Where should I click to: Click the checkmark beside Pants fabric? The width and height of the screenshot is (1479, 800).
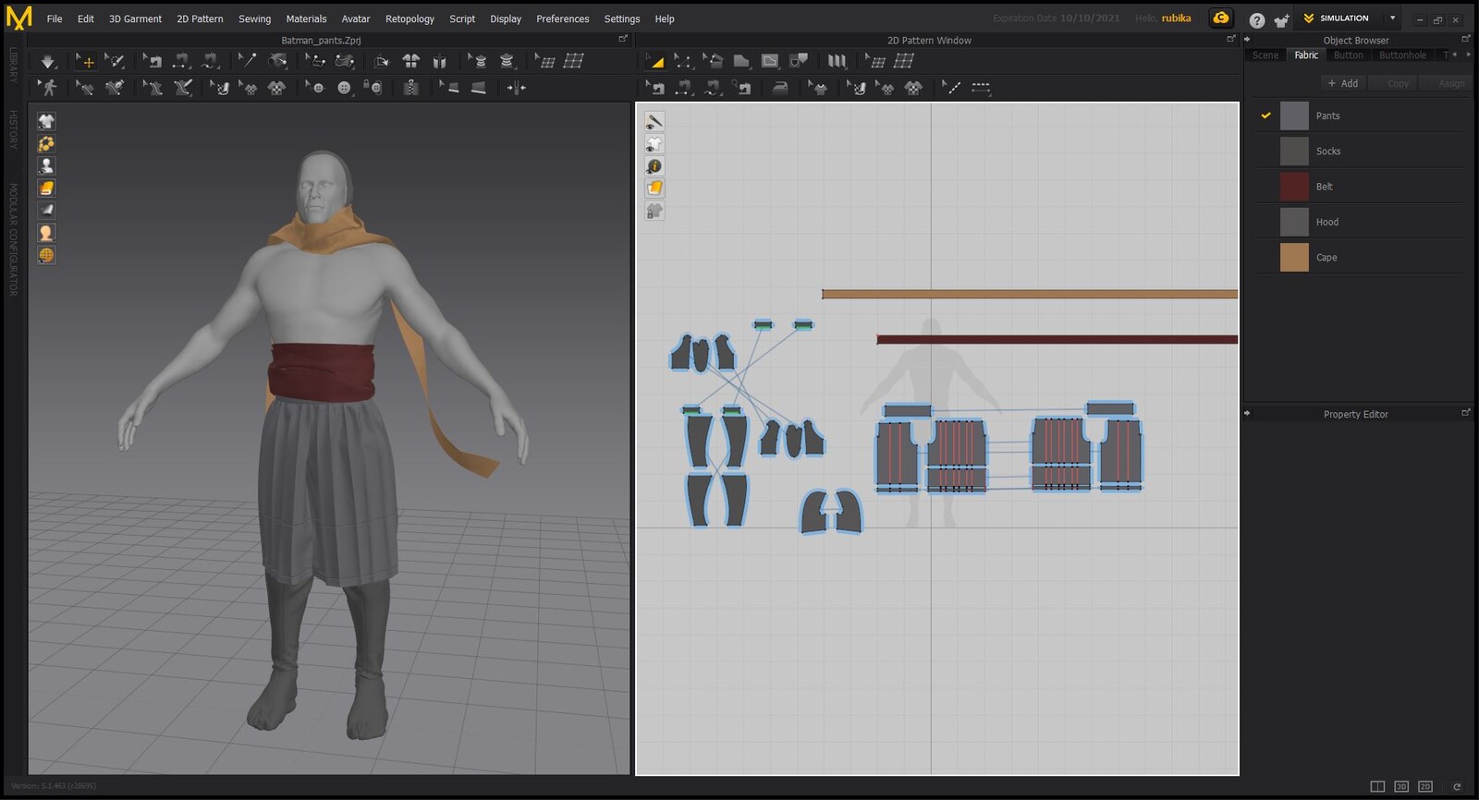point(1265,115)
